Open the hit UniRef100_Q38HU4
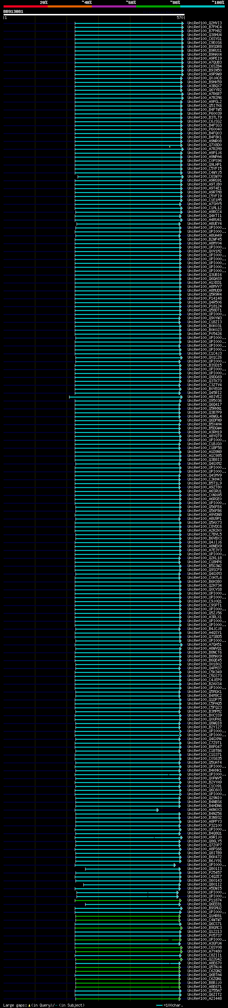 [204, 35]
